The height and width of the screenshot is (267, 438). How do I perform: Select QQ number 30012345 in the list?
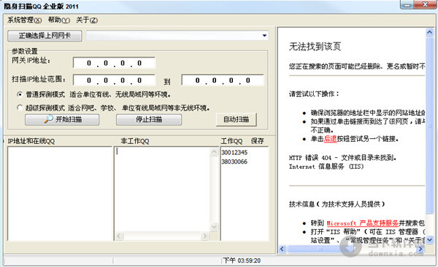click(x=234, y=152)
